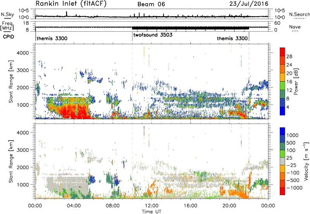Click the 'Freq. [MHz]' axis label
Screen dimensions: 310x214
[7, 26]
